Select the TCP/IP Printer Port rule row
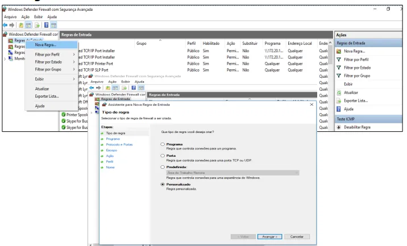 tap(194, 64)
